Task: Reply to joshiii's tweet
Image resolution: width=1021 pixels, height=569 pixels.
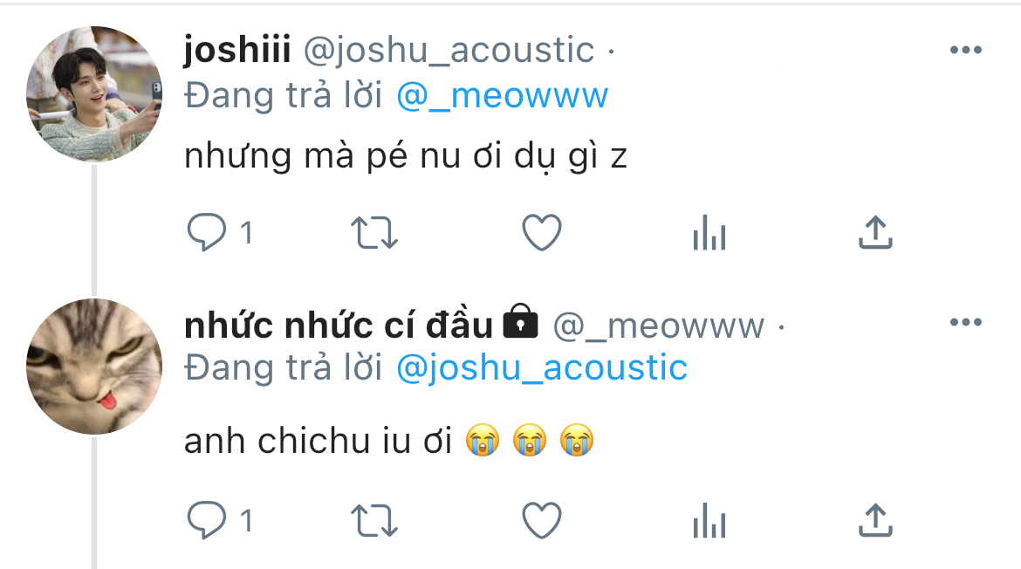Action: pyautogui.click(x=207, y=232)
